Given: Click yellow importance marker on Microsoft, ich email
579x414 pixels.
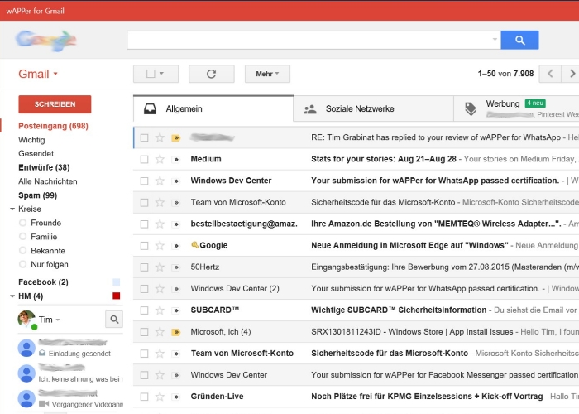Looking at the screenshot, I should [x=175, y=332].
